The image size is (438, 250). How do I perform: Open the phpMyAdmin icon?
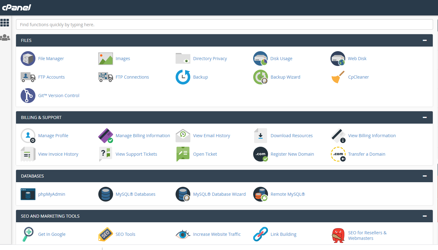point(28,194)
